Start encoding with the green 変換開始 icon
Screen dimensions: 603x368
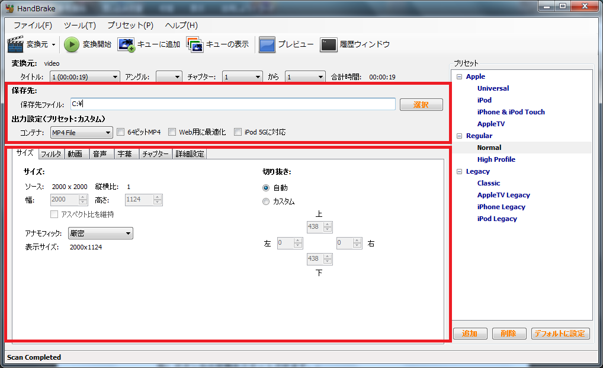pyautogui.click(x=72, y=44)
